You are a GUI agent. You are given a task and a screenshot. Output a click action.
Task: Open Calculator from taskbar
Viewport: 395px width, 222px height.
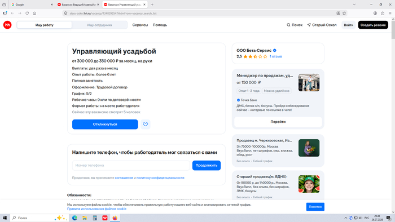click(95, 218)
